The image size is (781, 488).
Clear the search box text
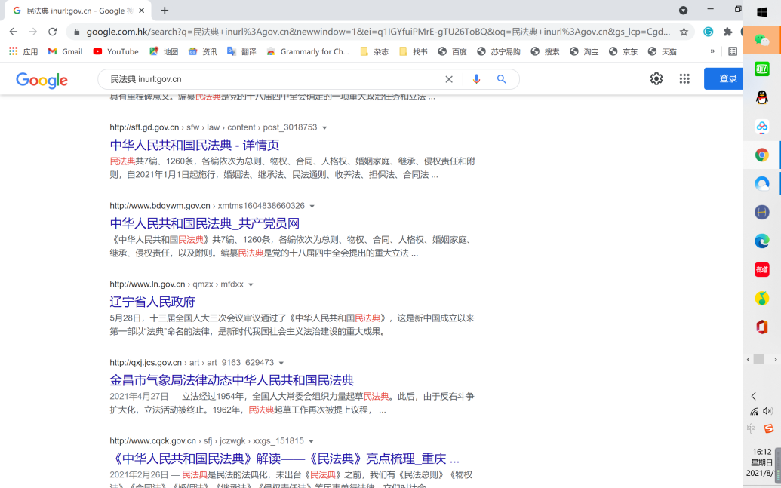pyautogui.click(x=449, y=79)
